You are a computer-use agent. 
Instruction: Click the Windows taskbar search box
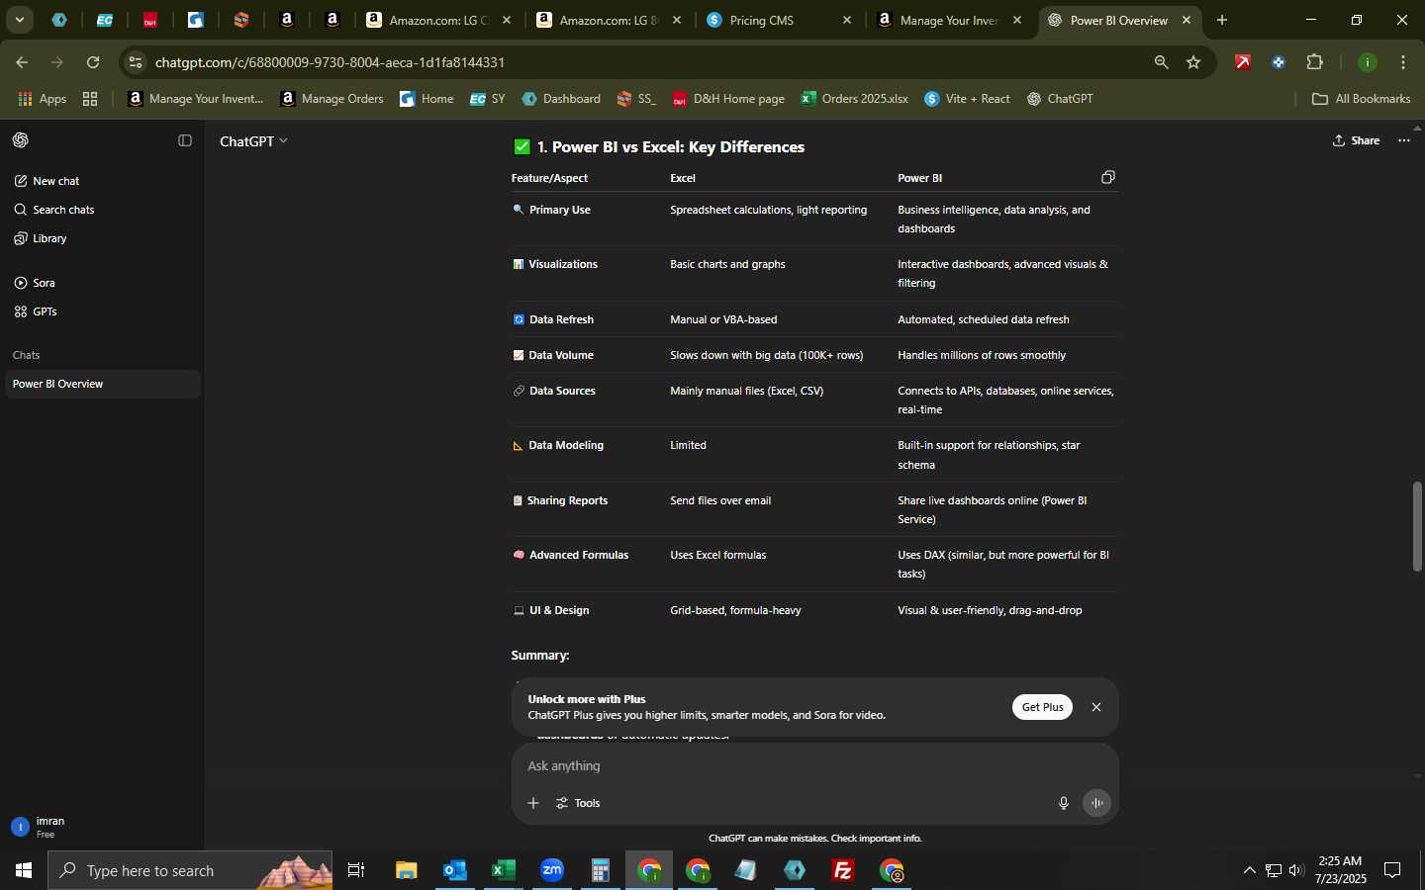[190, 870]
